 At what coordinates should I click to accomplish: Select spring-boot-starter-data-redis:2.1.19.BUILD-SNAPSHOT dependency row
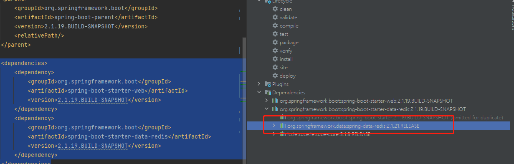pos(373,109)
